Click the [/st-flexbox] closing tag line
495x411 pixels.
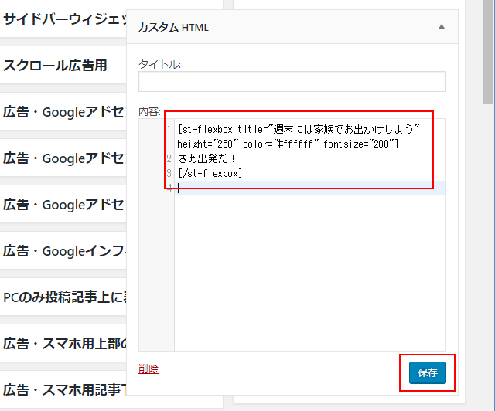[210, 173]
